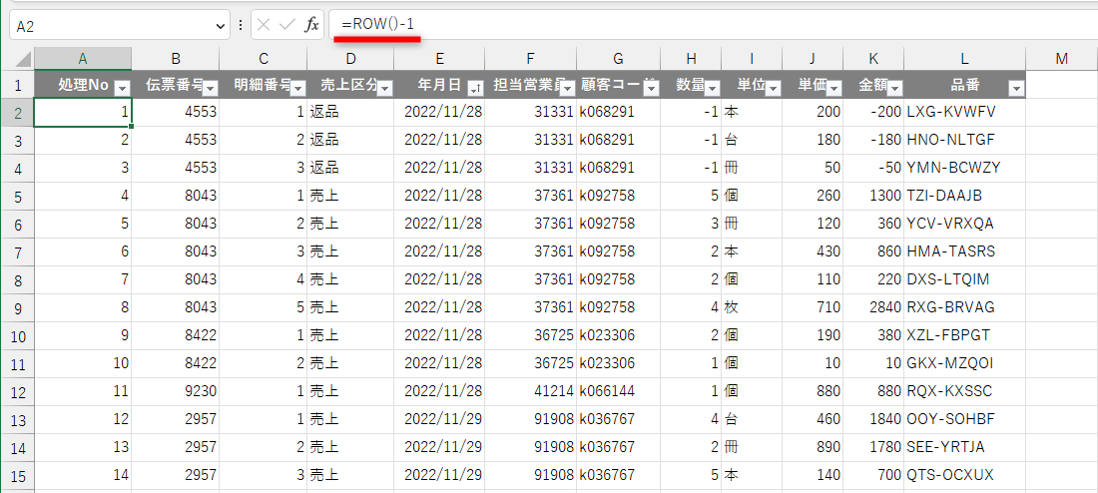The width and height of the screenshot is (1098, 493).
Task: Select cell with YMN-BCWZY
Action: pyautogui.click(x=965, y=168)
